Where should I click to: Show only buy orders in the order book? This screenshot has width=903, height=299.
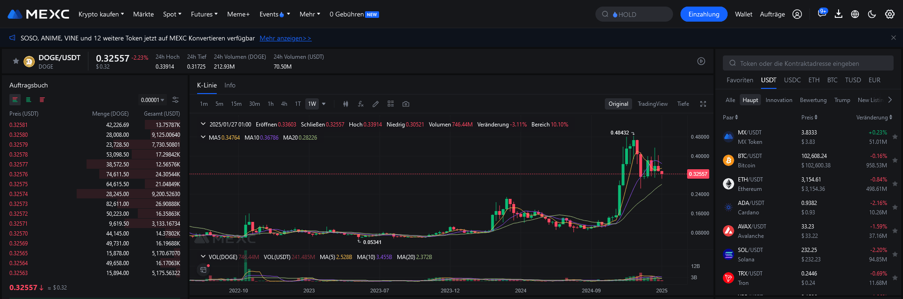click(x=29, y=100)
